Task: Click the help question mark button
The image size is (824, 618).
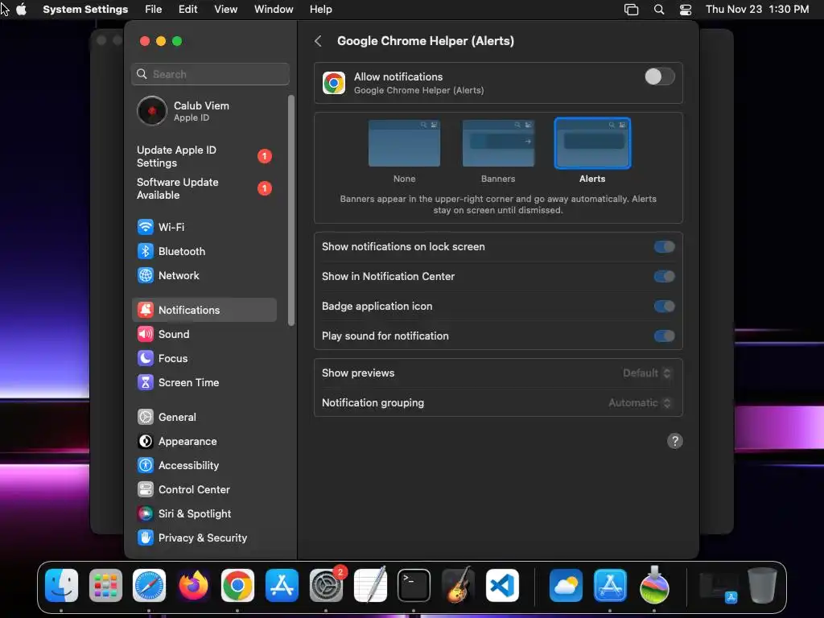Action: click(x=675, y=441)
